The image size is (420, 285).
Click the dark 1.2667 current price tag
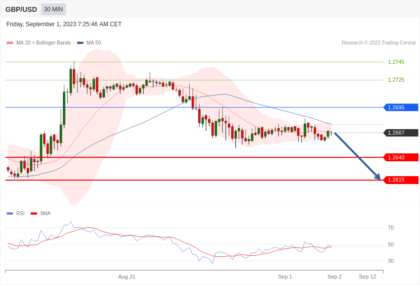click(401, 133)
